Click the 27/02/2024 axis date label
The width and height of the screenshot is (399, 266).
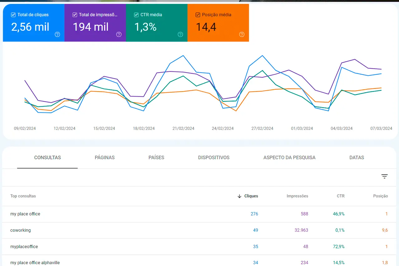(x=262, y=128)
